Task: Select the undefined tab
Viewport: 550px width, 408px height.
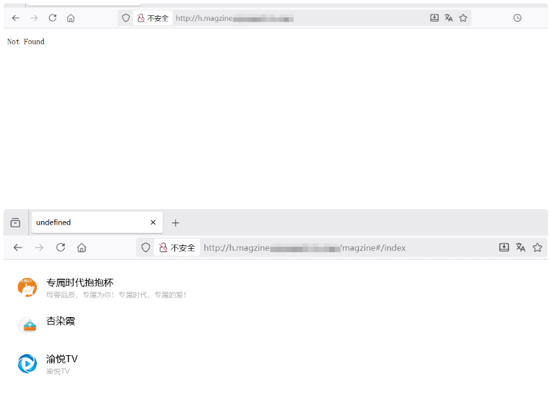Action: click(97, 222)
